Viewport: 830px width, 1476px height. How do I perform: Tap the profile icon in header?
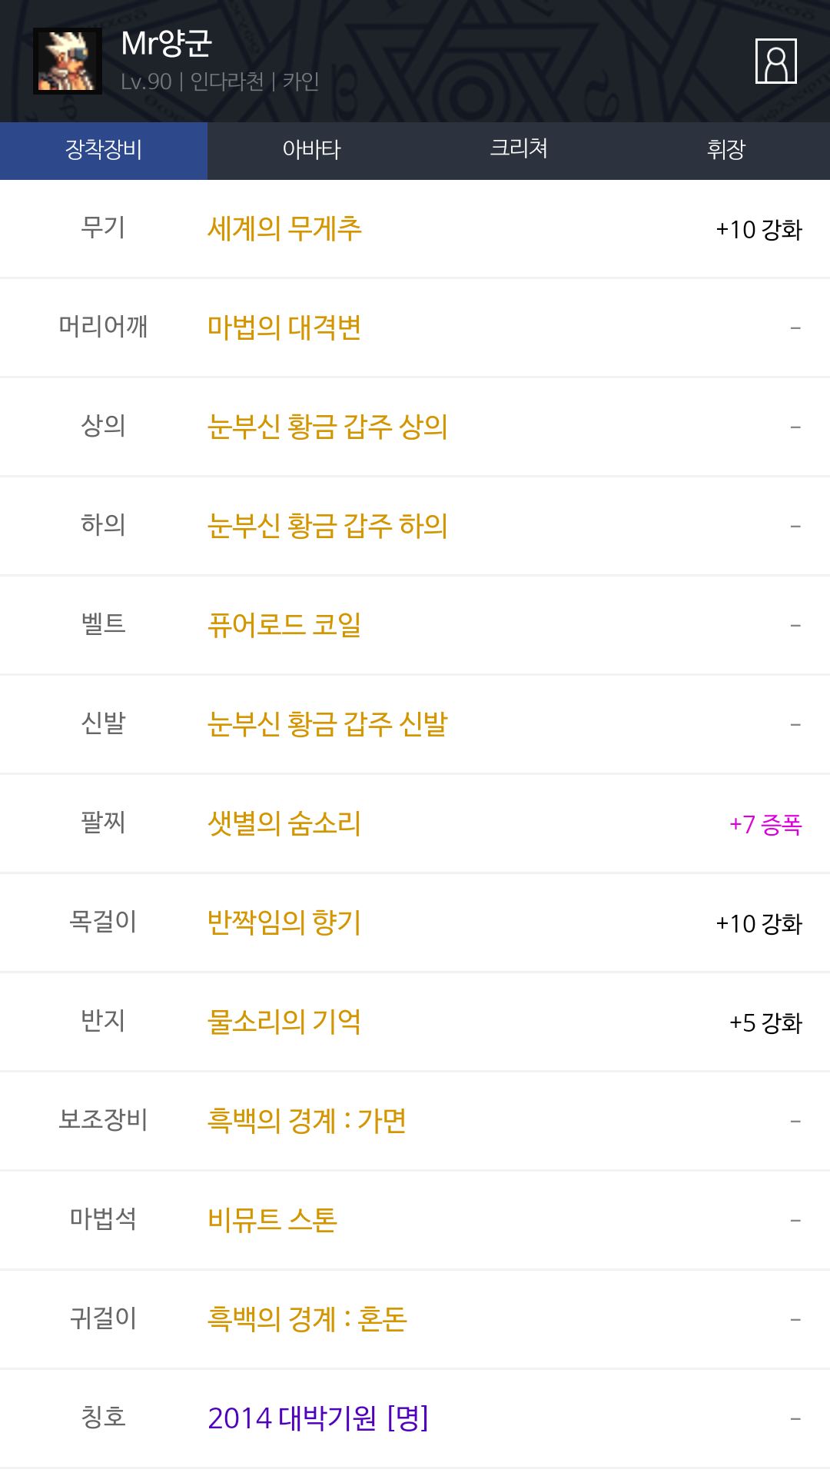(775, 61)
